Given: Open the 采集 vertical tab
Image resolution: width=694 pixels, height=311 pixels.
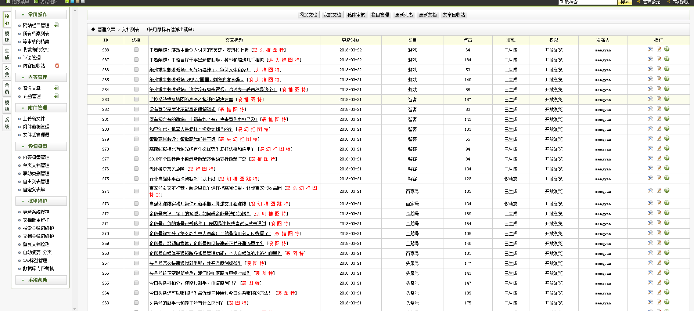Looking at the screenshot, I should tap(7, 71).
